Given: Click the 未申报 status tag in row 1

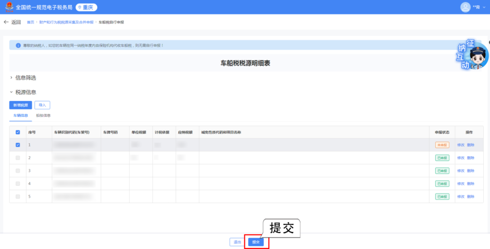Looking at the screenshot, I should coord(442,145).
